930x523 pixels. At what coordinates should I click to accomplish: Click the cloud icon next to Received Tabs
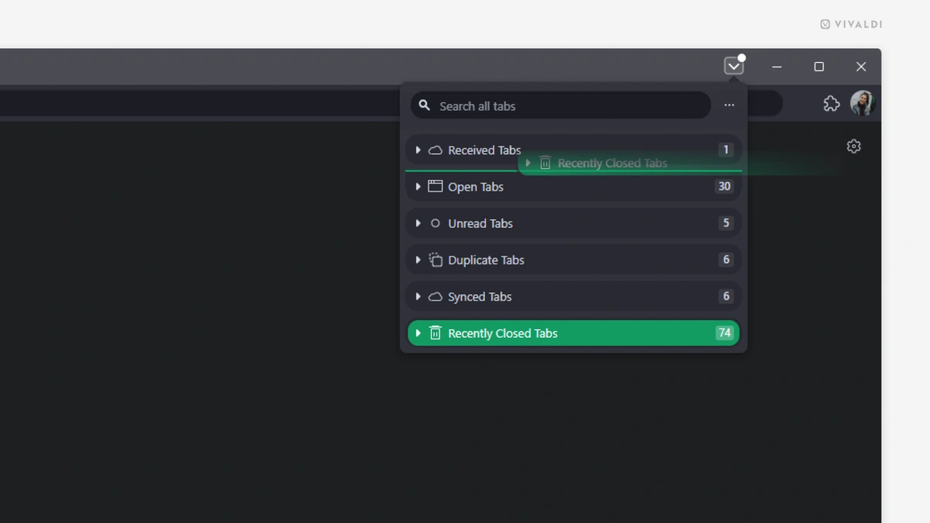pos(436,150)
